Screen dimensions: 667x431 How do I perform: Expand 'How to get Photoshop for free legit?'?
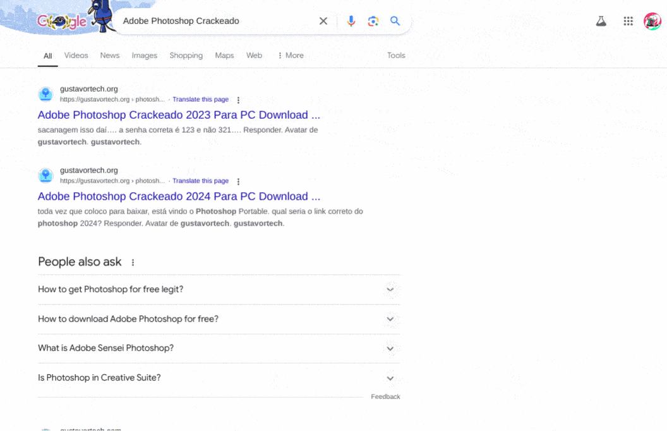point(219,289)
